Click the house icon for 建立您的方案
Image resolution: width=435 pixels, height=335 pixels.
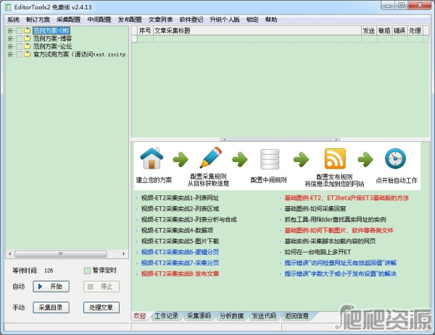click(x=152, y=158)
